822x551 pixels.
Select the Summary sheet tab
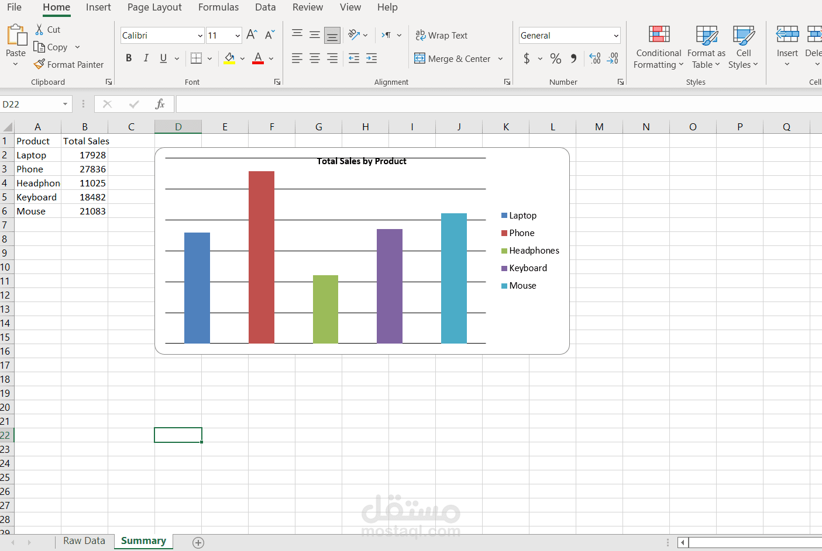click(143, 541)
